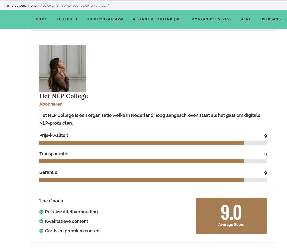Navigate to OMGAAN MET STRESS
This screenshot has width=287, height=248.
pyautogui.click(x=211, y=19)
